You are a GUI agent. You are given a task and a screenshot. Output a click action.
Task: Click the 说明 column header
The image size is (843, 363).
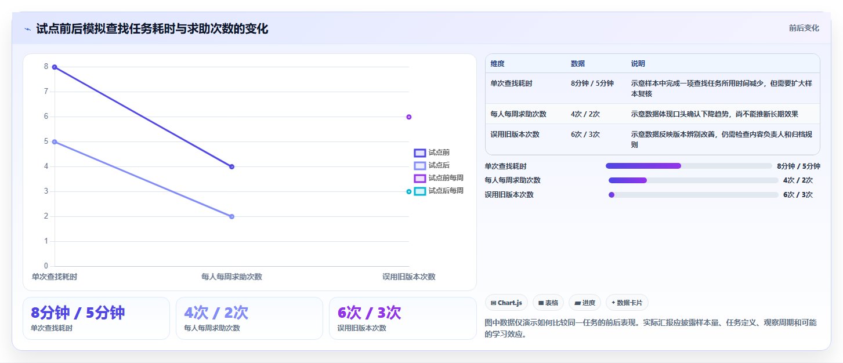638,64
